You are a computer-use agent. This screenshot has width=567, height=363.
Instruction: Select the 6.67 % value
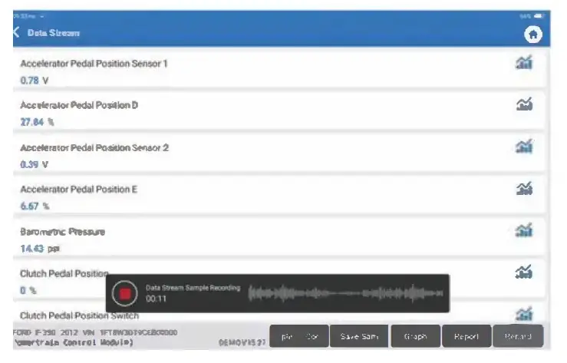pos(35,206)
